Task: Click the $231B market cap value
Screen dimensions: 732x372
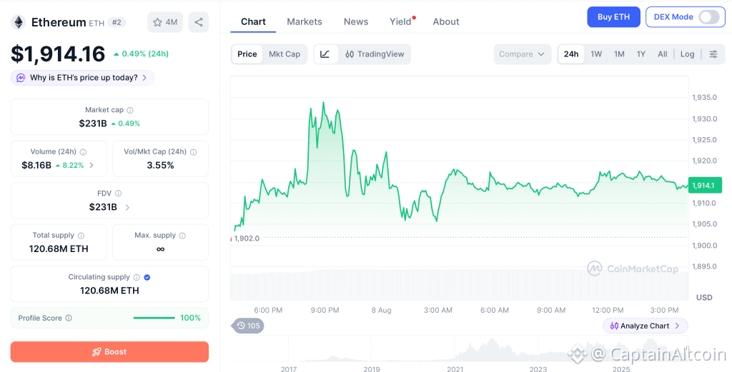Action: pos(93,124)
